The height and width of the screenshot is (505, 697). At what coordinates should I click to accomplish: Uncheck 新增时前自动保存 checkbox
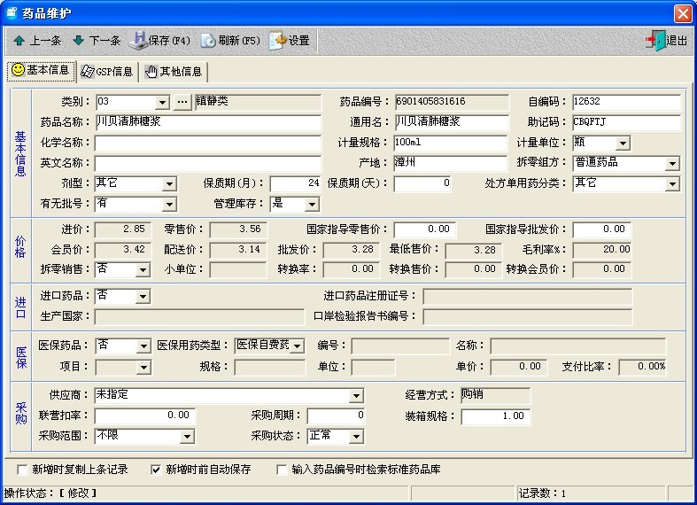(157, 470)
